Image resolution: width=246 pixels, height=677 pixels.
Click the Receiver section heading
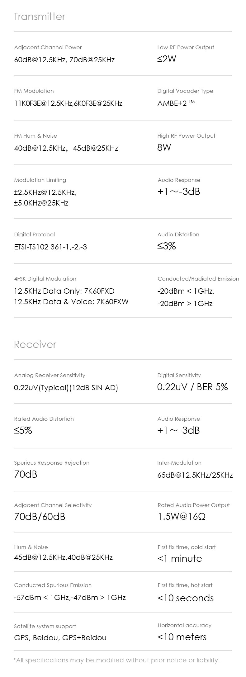coord(35,344)
